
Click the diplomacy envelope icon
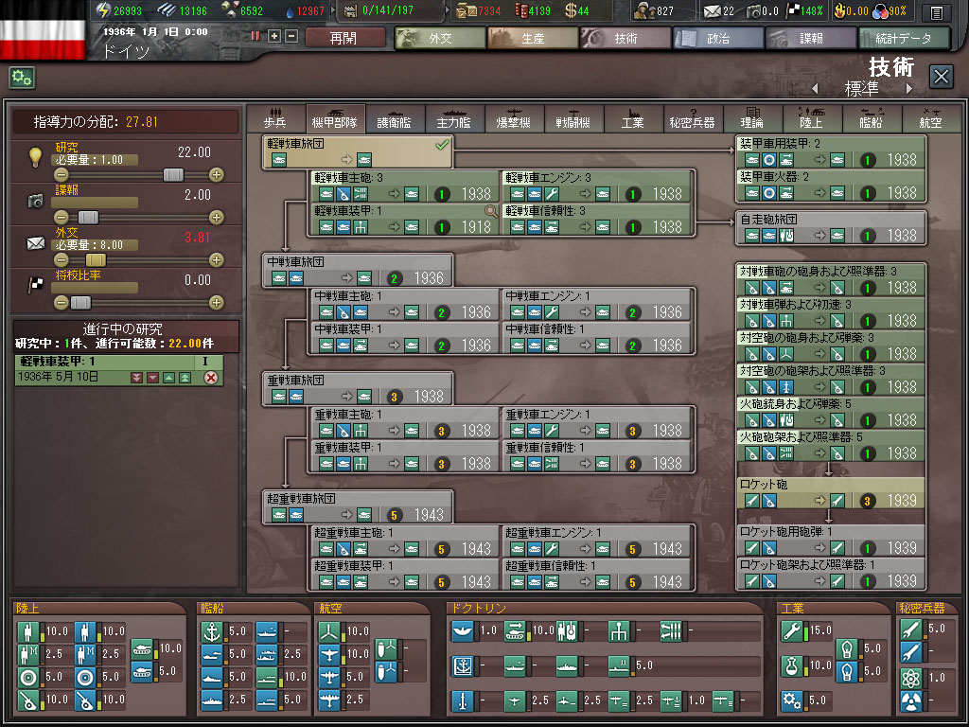coord(36,243)
